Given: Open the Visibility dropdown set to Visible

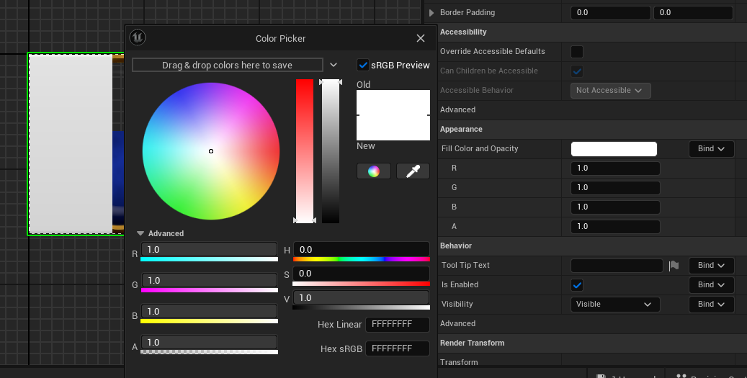Looking at the screenshot, I should [615, 305].
